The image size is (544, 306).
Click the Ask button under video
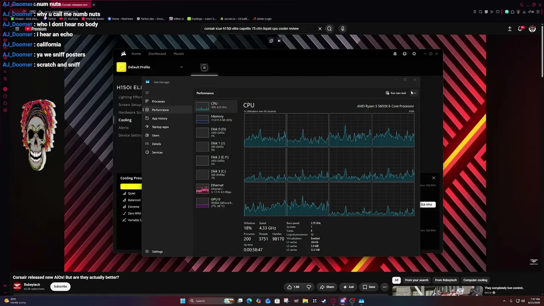(x=348, y=287)
